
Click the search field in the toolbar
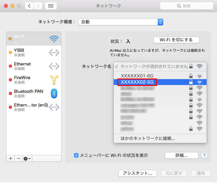(187, 6)
